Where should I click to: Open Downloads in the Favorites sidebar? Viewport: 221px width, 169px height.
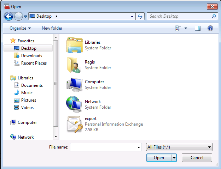click(31, 56)
